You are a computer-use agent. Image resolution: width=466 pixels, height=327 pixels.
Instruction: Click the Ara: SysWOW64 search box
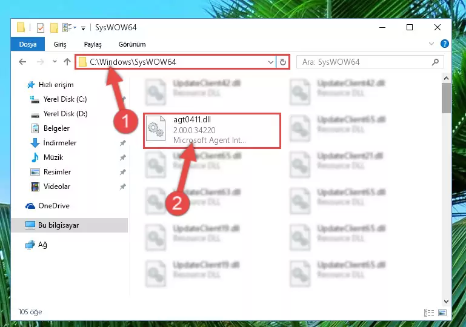click(x=370, y=62)
